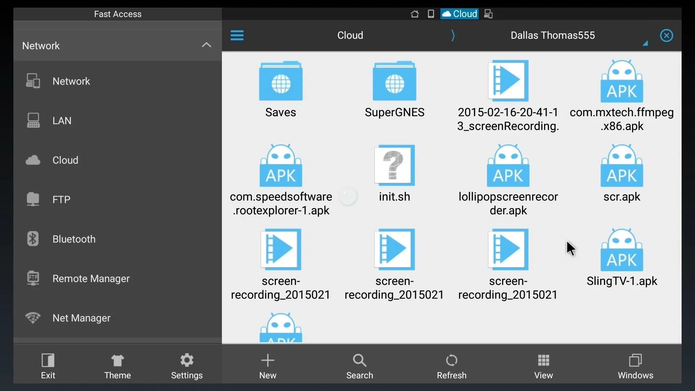Select the lollipopscreenrecorder.apk file

pyautogui.click(x=508, y=180)
